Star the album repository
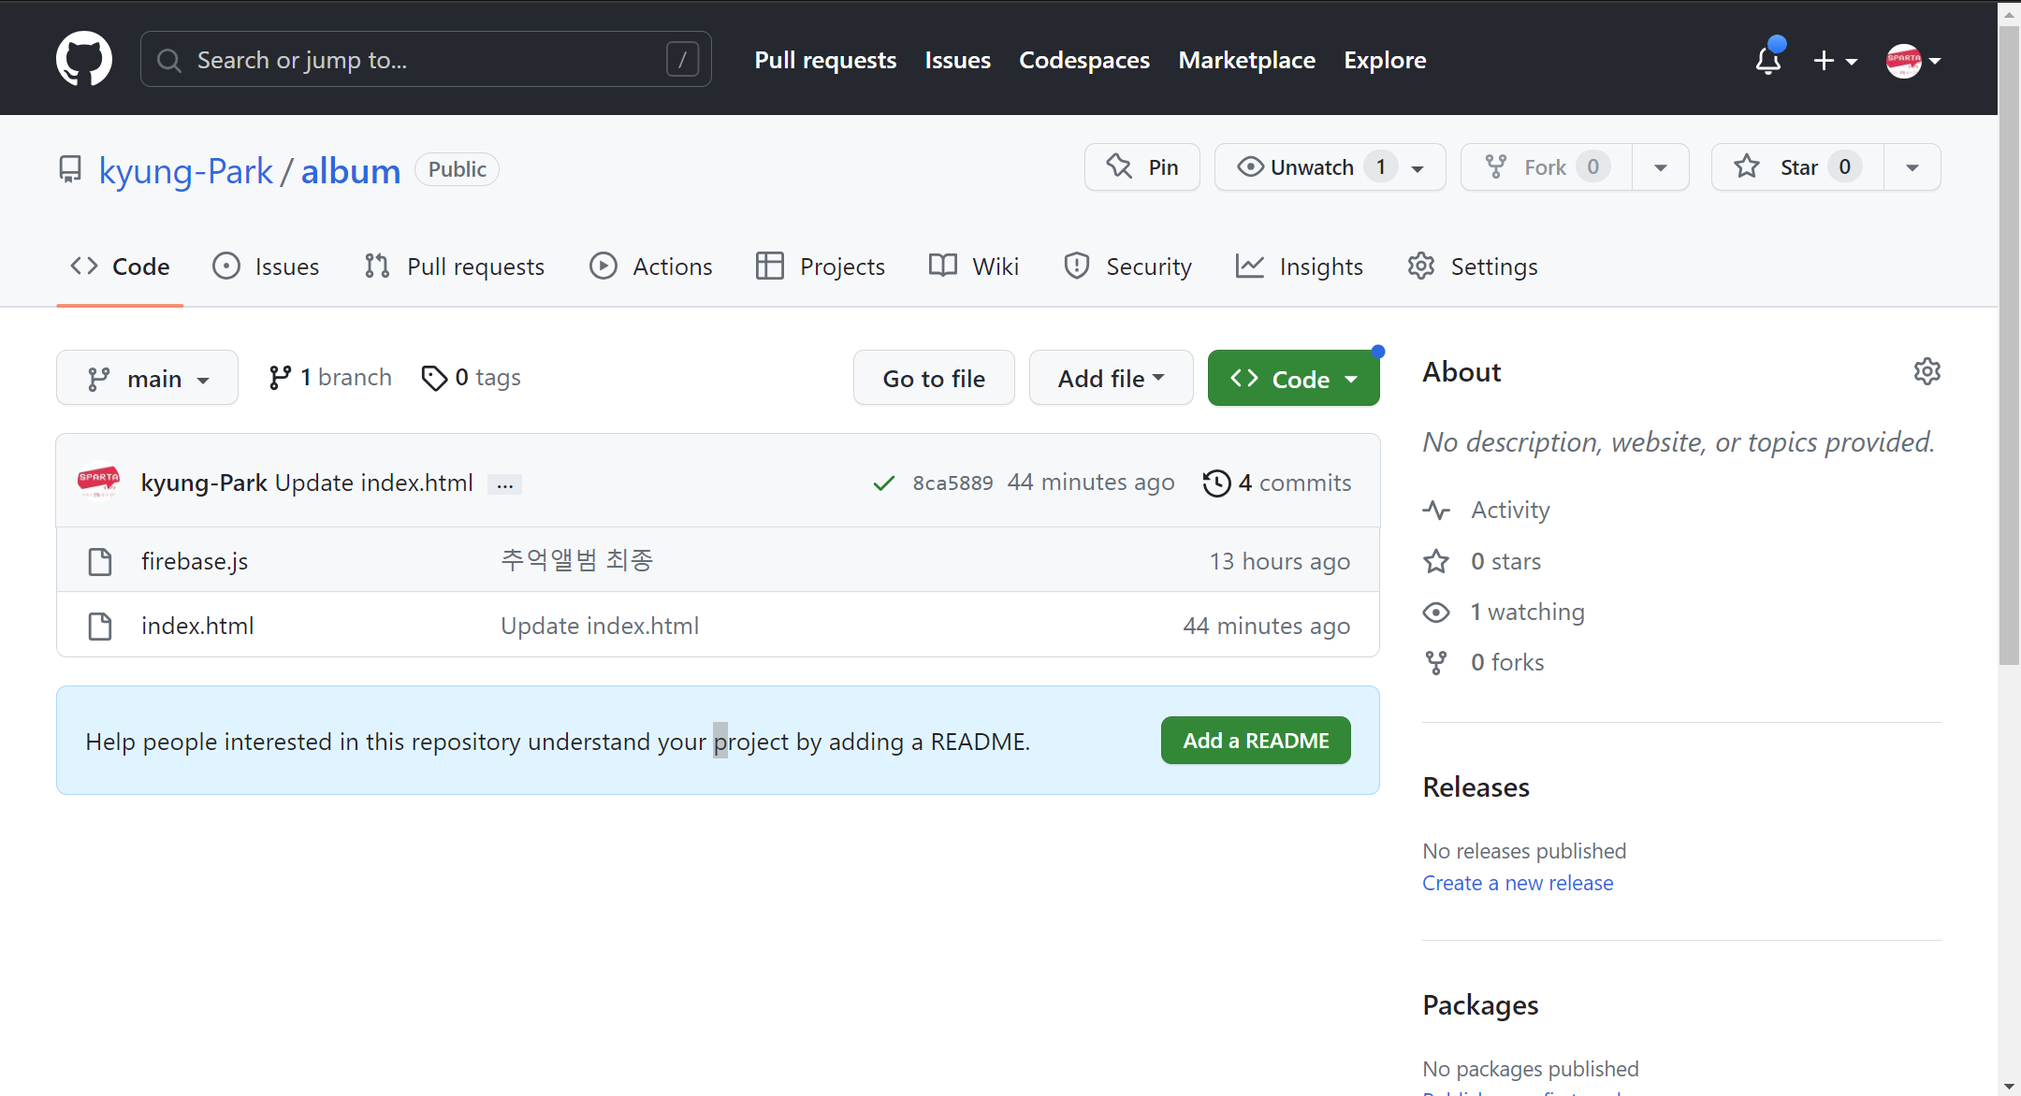This screenshot has width=2021, height=1096. point(1796,167)
